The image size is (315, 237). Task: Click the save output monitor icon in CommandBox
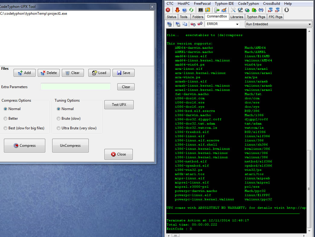coord(178,24)
